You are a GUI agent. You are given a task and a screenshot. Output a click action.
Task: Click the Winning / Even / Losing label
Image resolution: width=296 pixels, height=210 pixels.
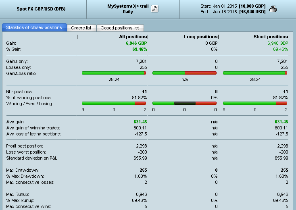pyautogui.click(x=29, y=104)
